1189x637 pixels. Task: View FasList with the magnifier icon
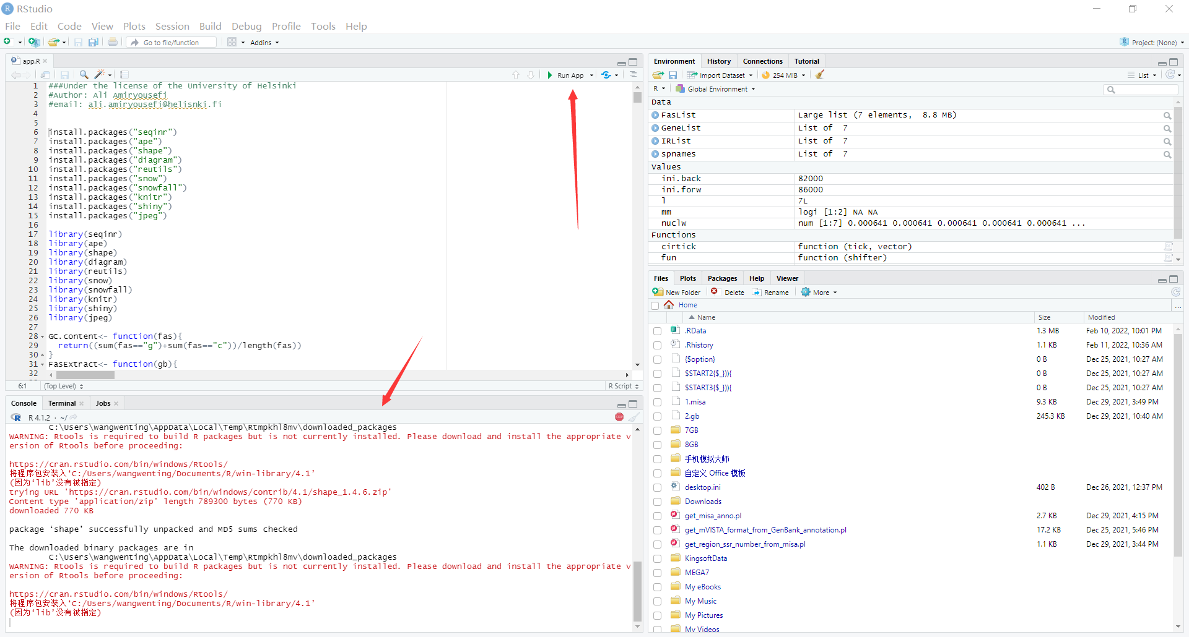tap(1167, 116)
